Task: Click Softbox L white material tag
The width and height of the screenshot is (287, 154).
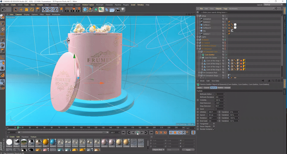Action: pos(235,25)
